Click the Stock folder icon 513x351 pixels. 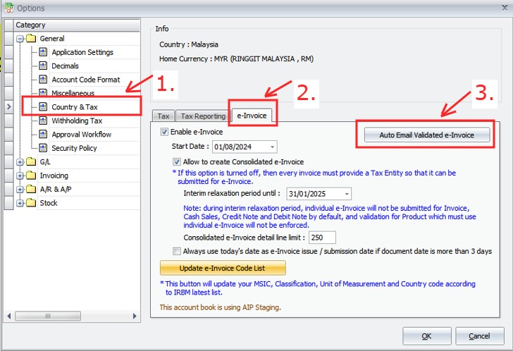click(x=31, y=203)
